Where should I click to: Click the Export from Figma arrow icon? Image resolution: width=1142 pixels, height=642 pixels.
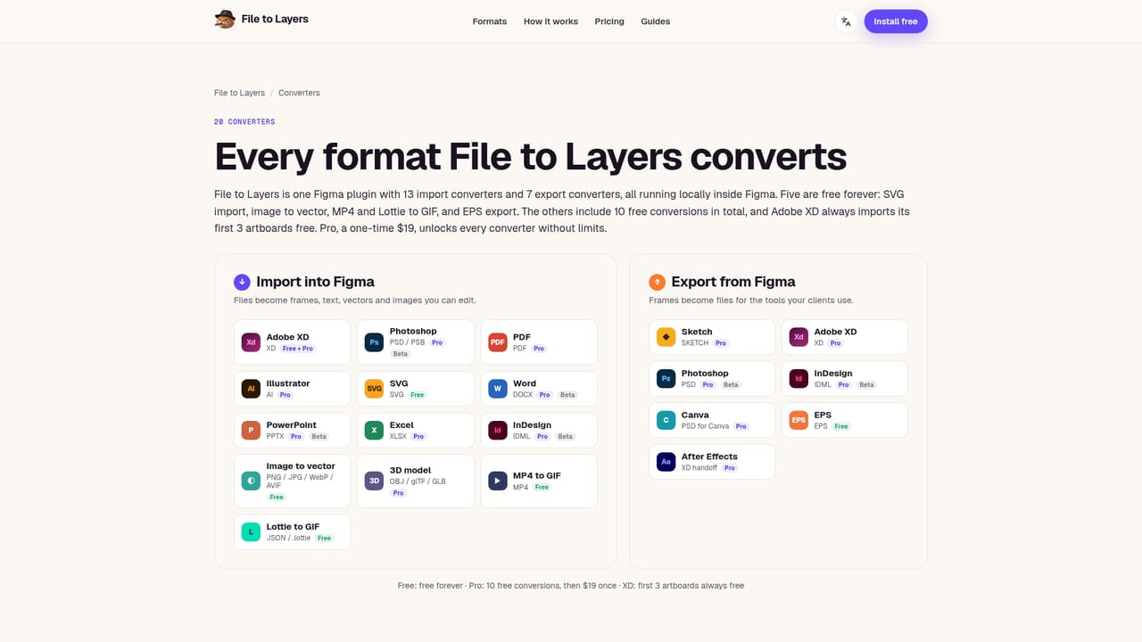(x=658, y=282)
